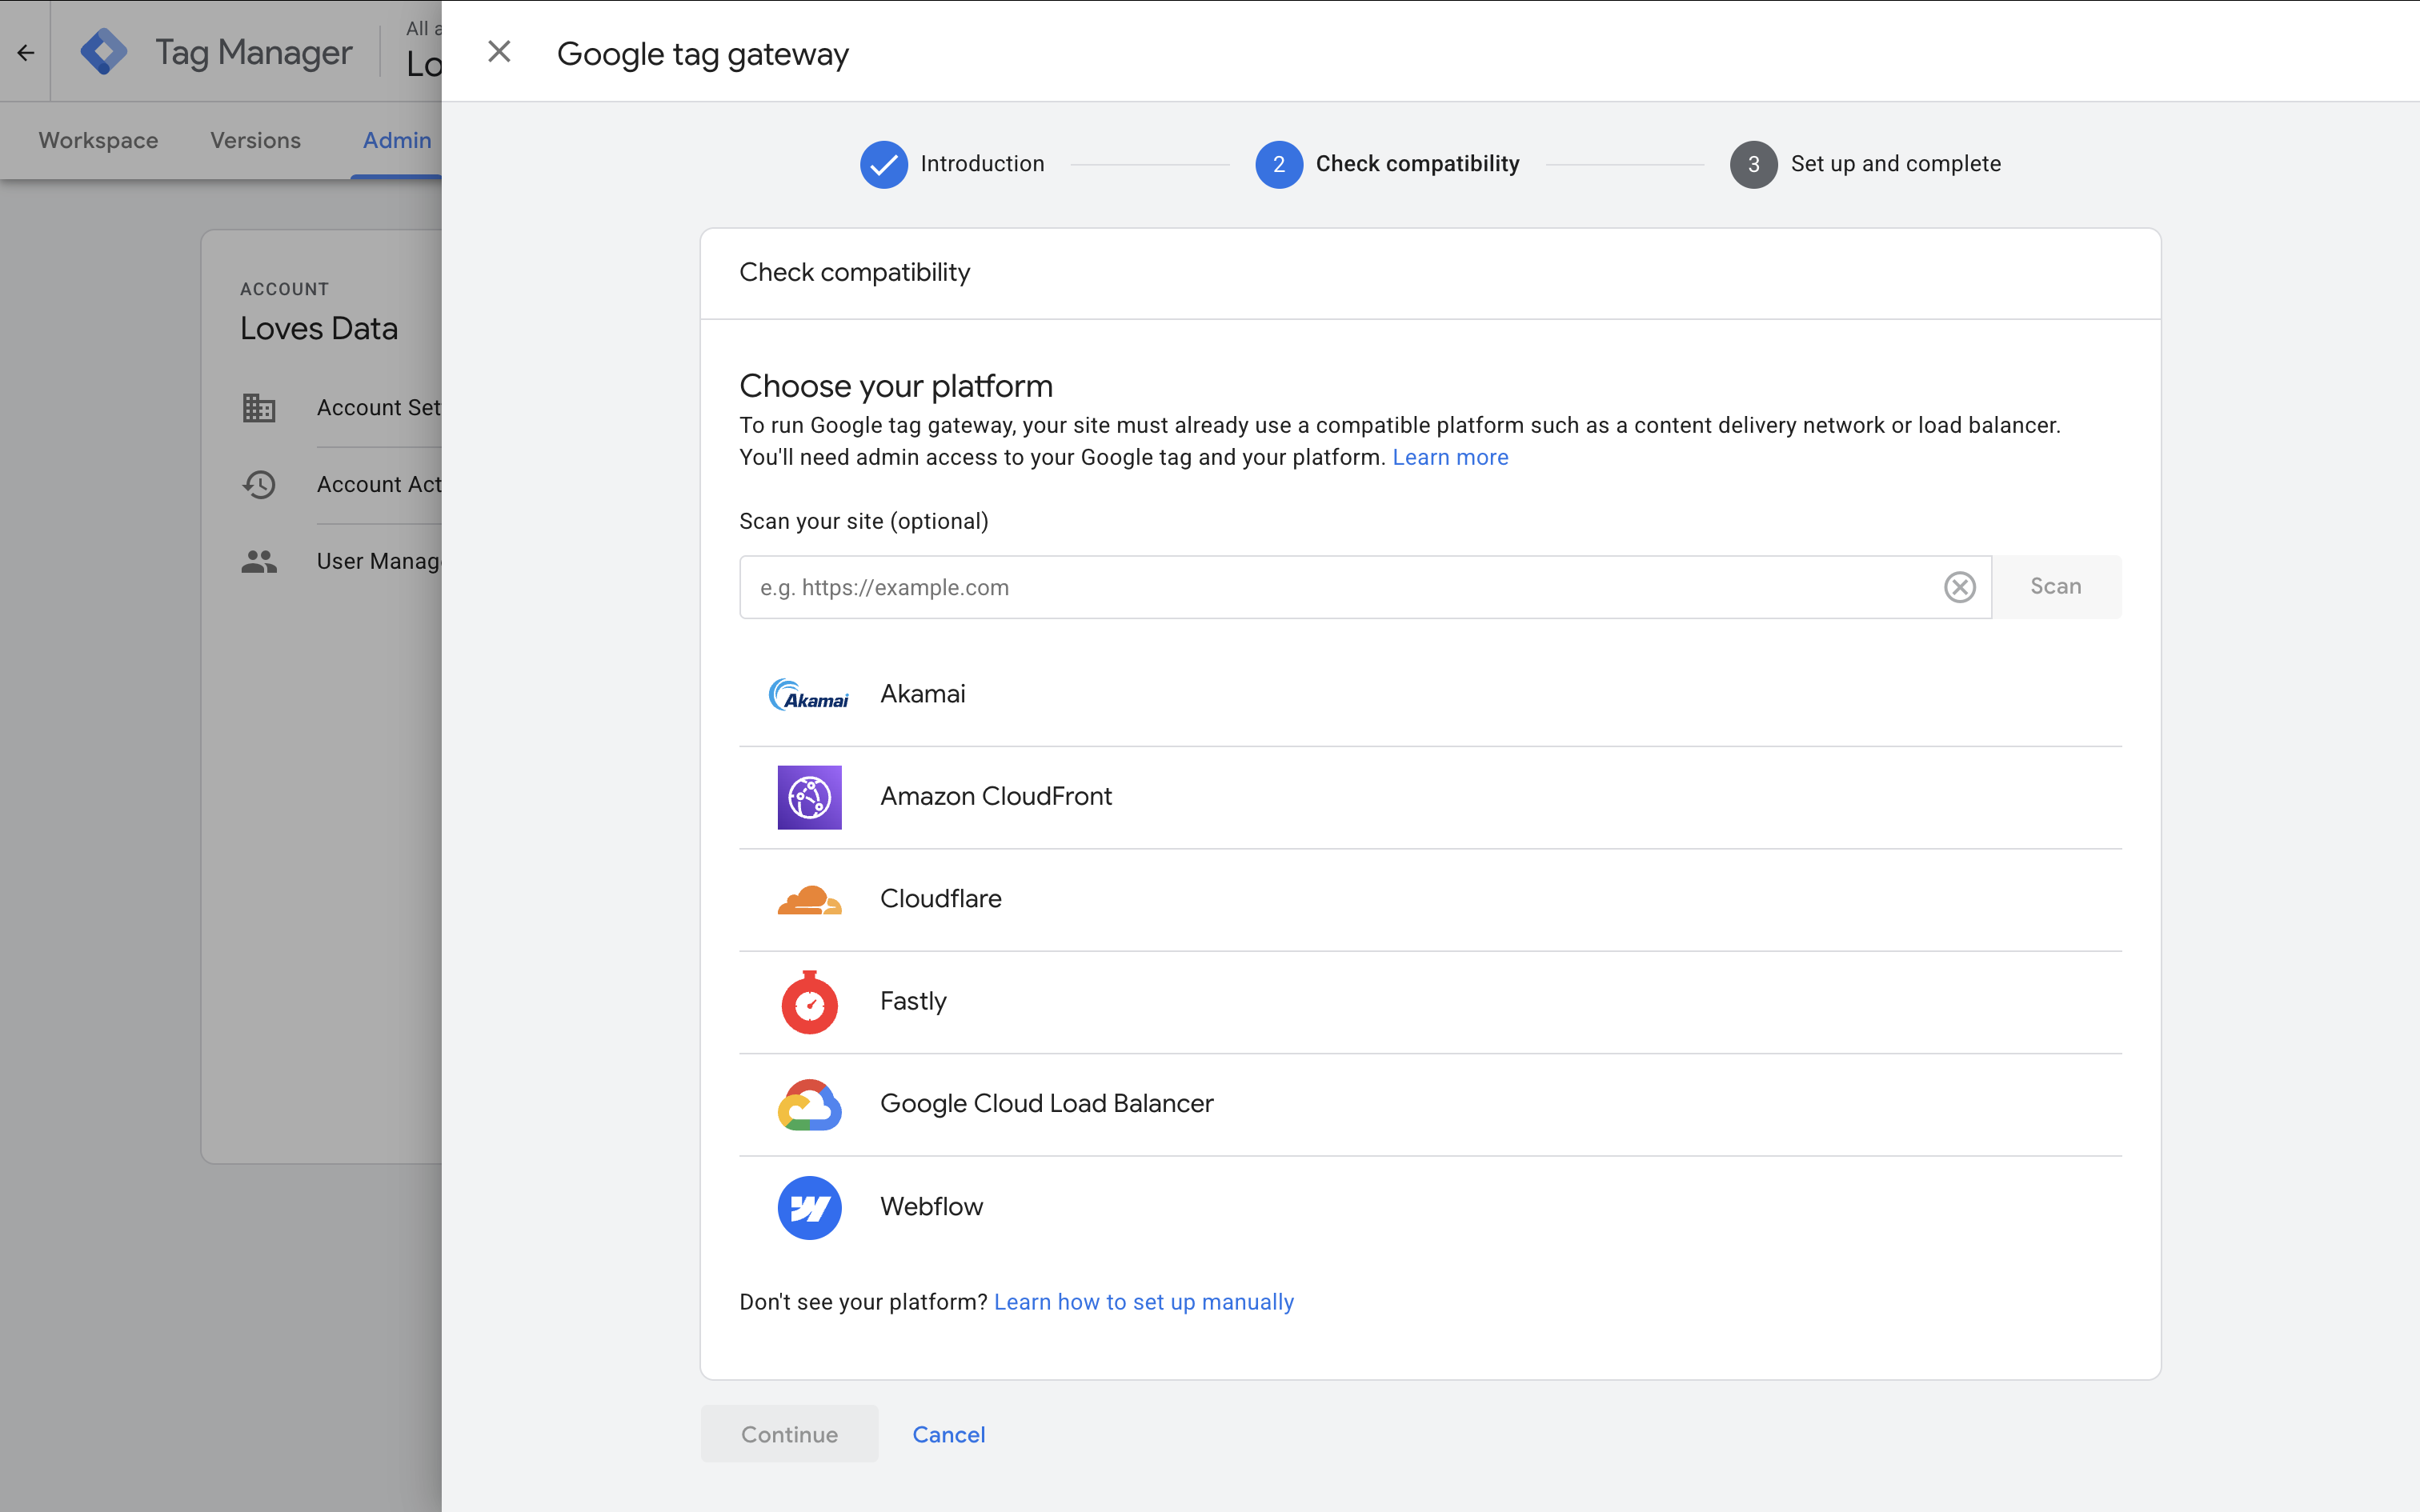Choose Google Cloud Load Balancer
The image size is (2420, 1512).
[1430, 1104]
